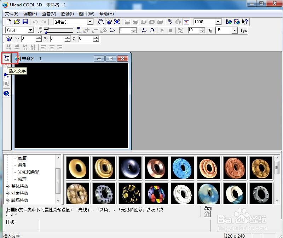
Task: Open the 方向 property dropdown
Action: [31, 30]
